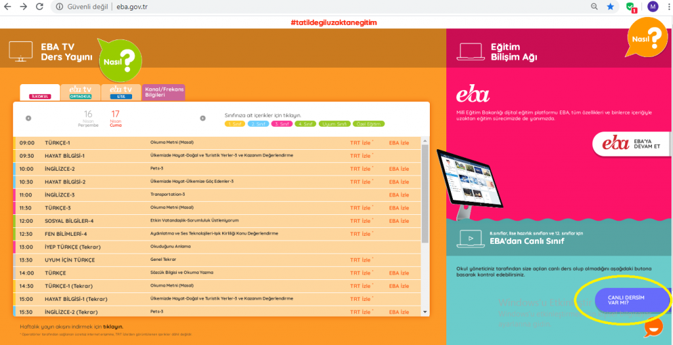Click TRT İzle for the 09:00 TÜRKÇE-1 lesson
The height and width of the screenshot is (345, 673).
point(361,143)
